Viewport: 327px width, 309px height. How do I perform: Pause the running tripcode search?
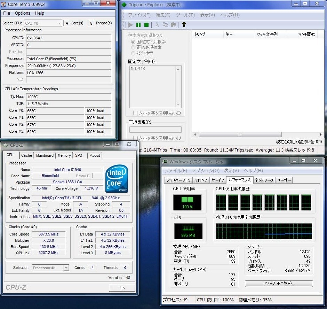point(138,25)
